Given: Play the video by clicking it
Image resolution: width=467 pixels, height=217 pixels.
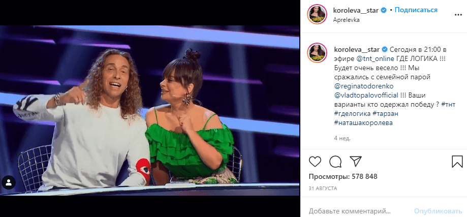Looking at the screenshot, I should pyautogui.click(x=149, y=110).
